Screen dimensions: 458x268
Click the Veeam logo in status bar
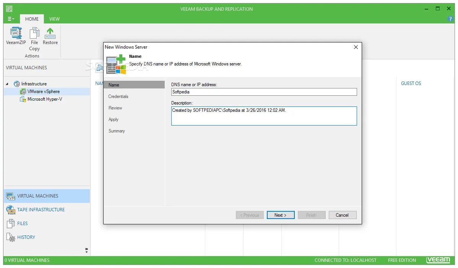438,260
